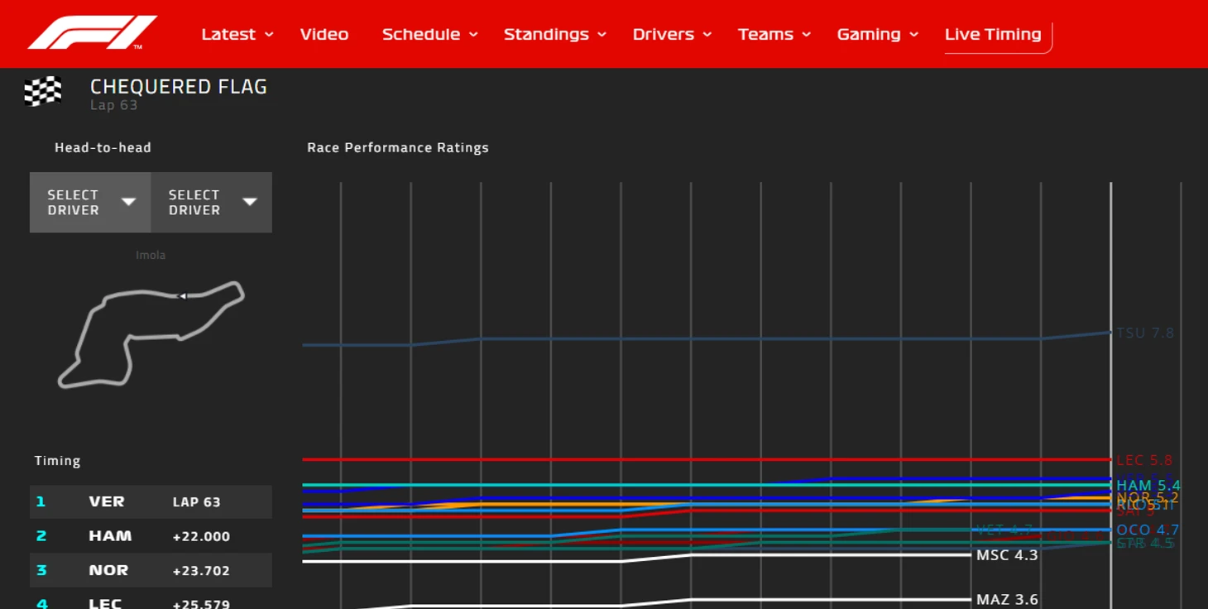This screenshot has height=609, width=1208.
Task: Open the Video page
Action: pos(324,35)
